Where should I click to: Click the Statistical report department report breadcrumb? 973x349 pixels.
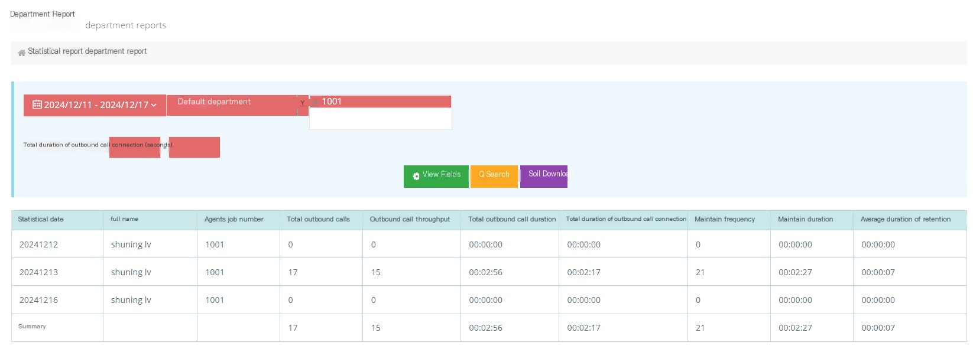87,51
